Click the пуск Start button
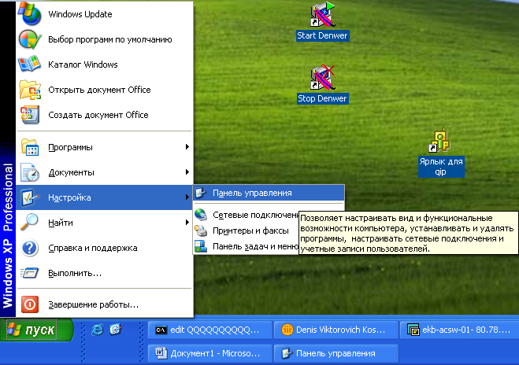The height and width of the screenshot is (365, 519). click(35, 330)
